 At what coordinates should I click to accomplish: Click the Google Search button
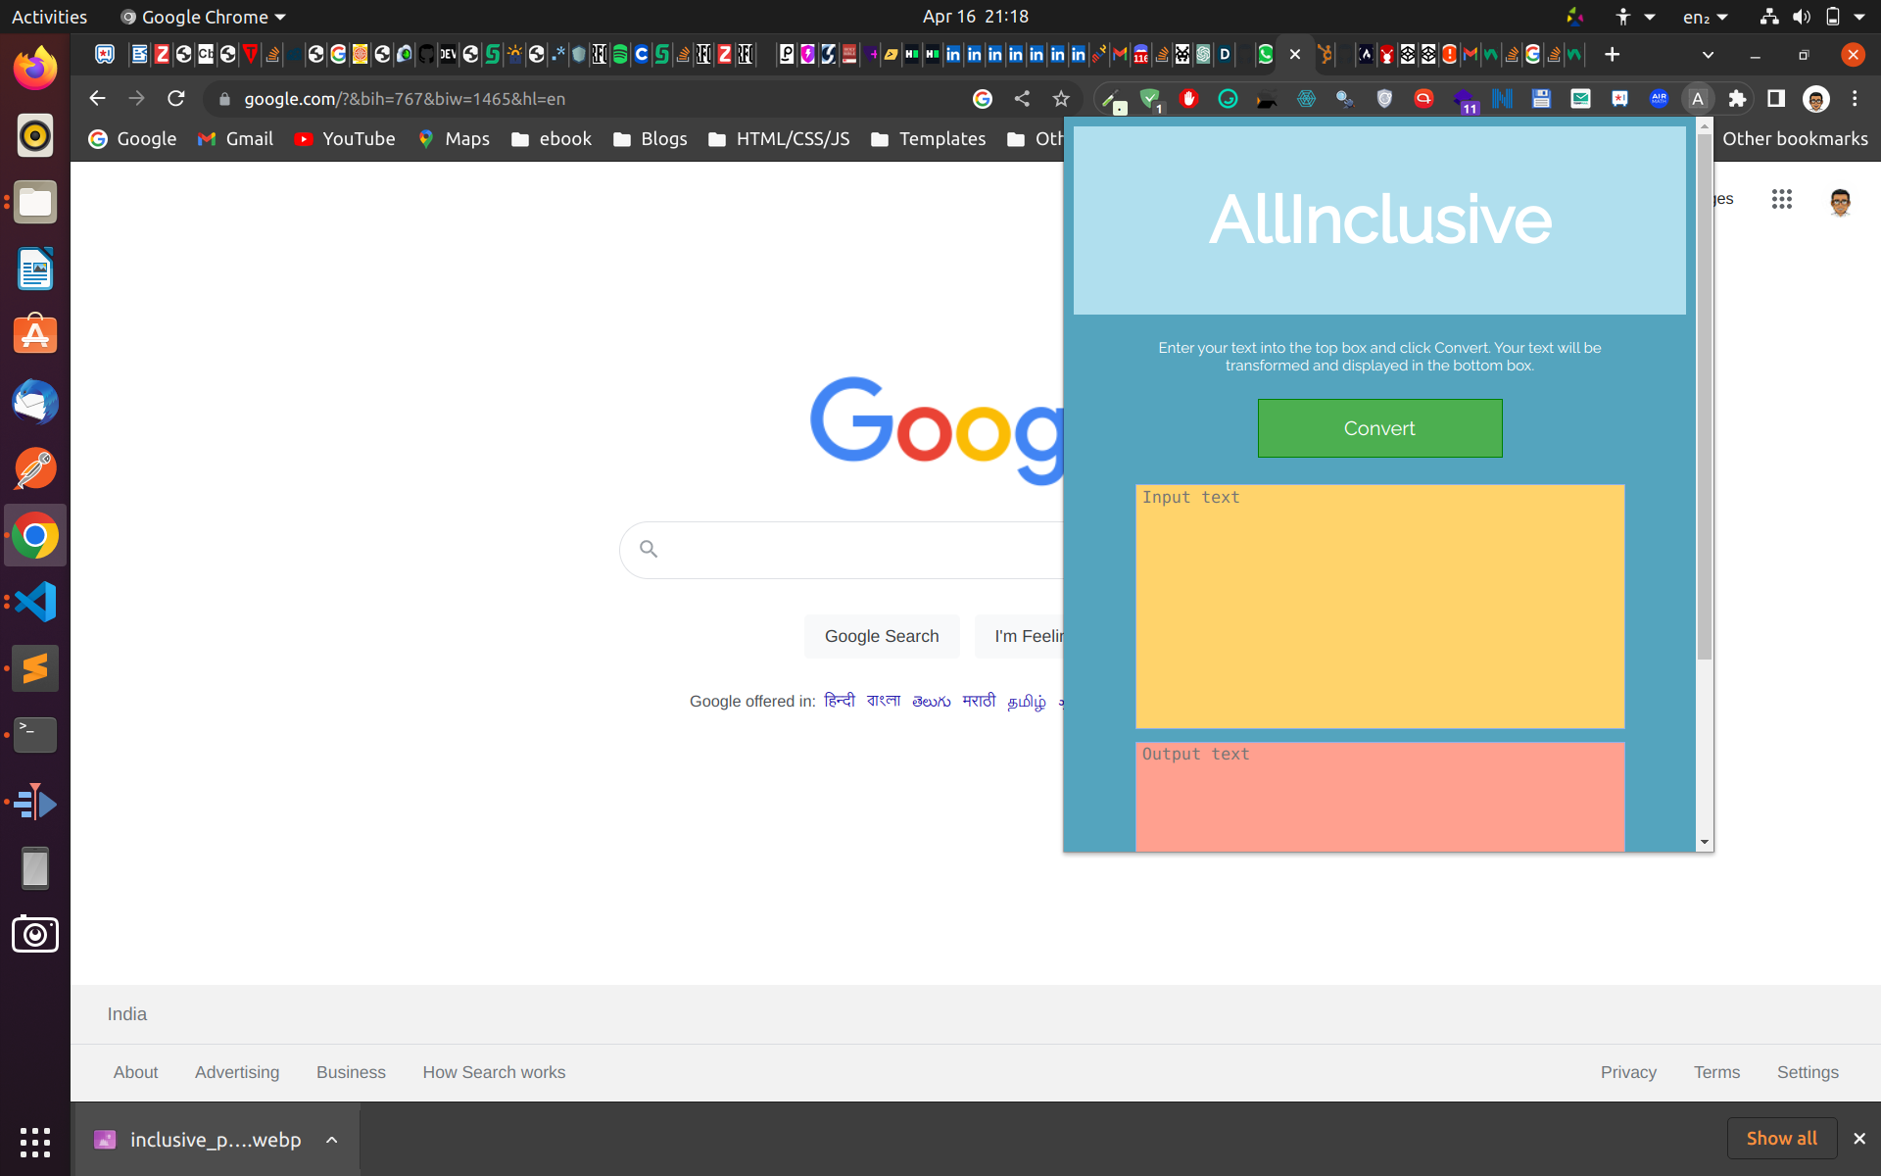point(881,636)
